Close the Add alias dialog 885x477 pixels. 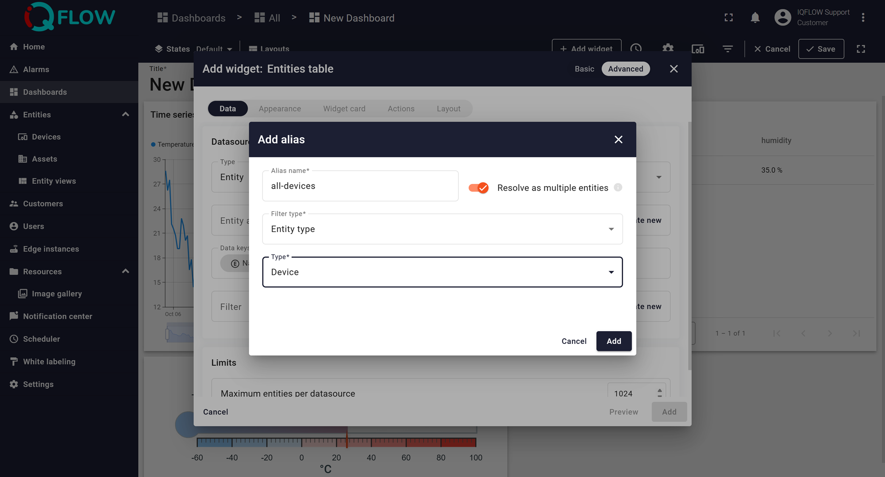point(618,140)
